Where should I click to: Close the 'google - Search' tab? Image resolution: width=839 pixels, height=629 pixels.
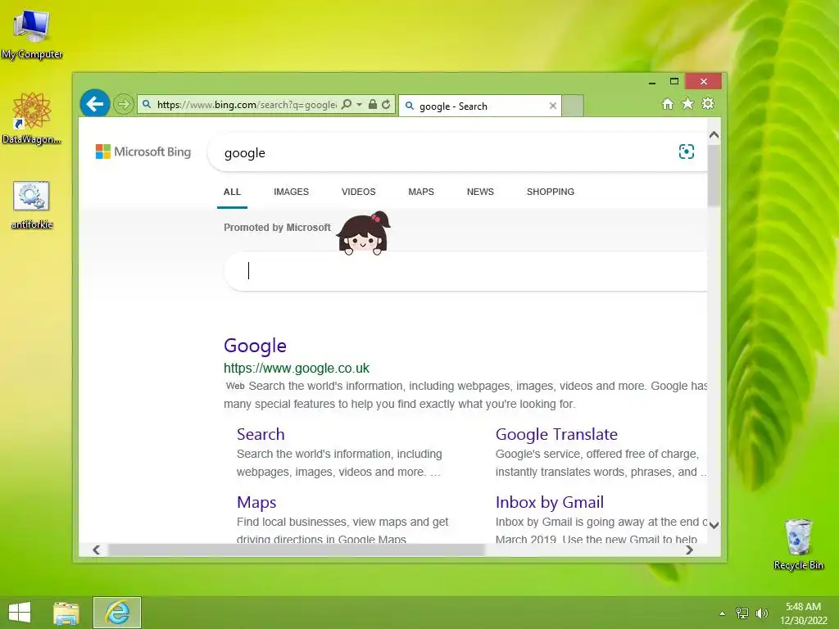pyautogui.click(x=553, y=106)
